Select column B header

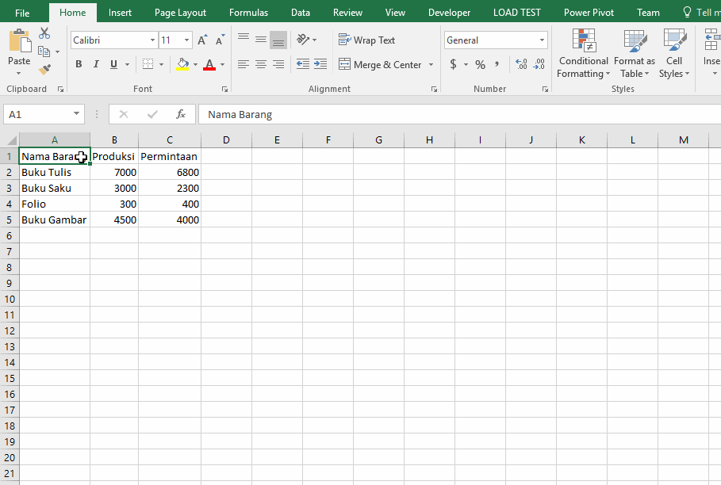pos(114,140)
